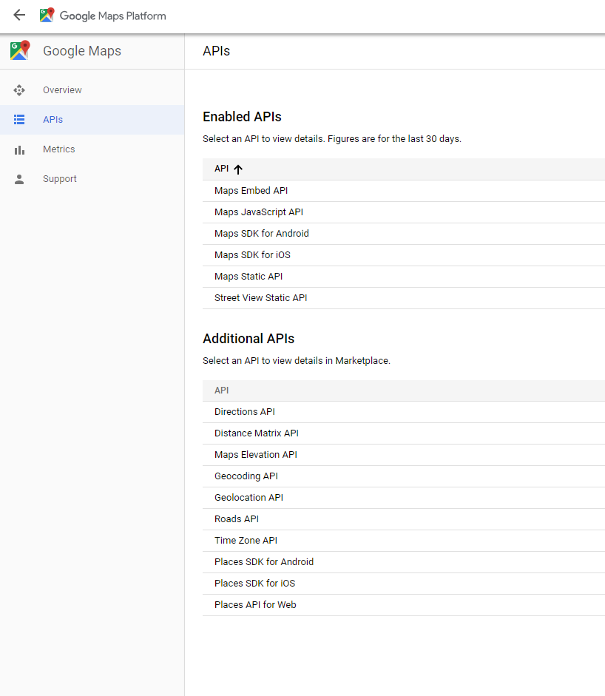Open Geocoding API row
The height and width of the screenshot is (696, 605).
(x=404, y=476)
